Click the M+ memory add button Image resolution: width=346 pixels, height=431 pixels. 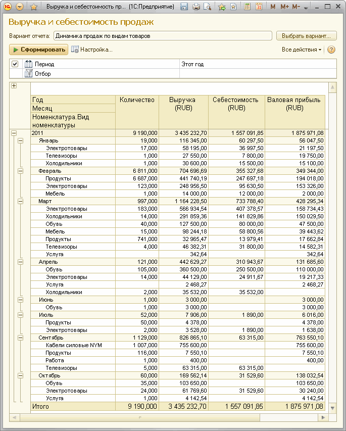point(284,7)
